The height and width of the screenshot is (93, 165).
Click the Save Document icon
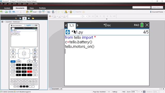pyautogui.click(x=10, y=12)
